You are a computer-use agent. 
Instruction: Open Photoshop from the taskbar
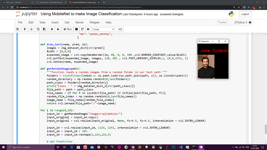tap(174, 147)
